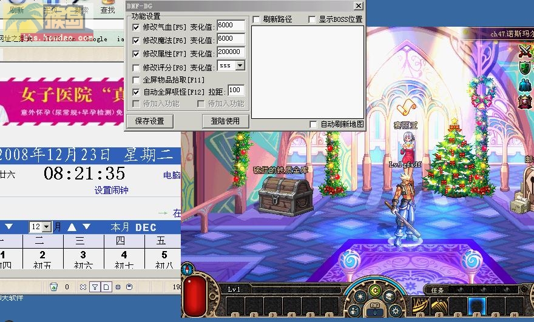Click 查找 in the browser toolbar
The image size is (534, 322).
[x=107, y=10]
